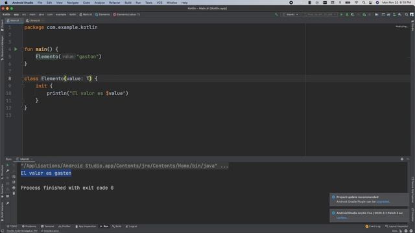This screenshot has width=415, height=233.
Task: Click the Wi-Fi status icon in the menu bar
Action: 356,3
